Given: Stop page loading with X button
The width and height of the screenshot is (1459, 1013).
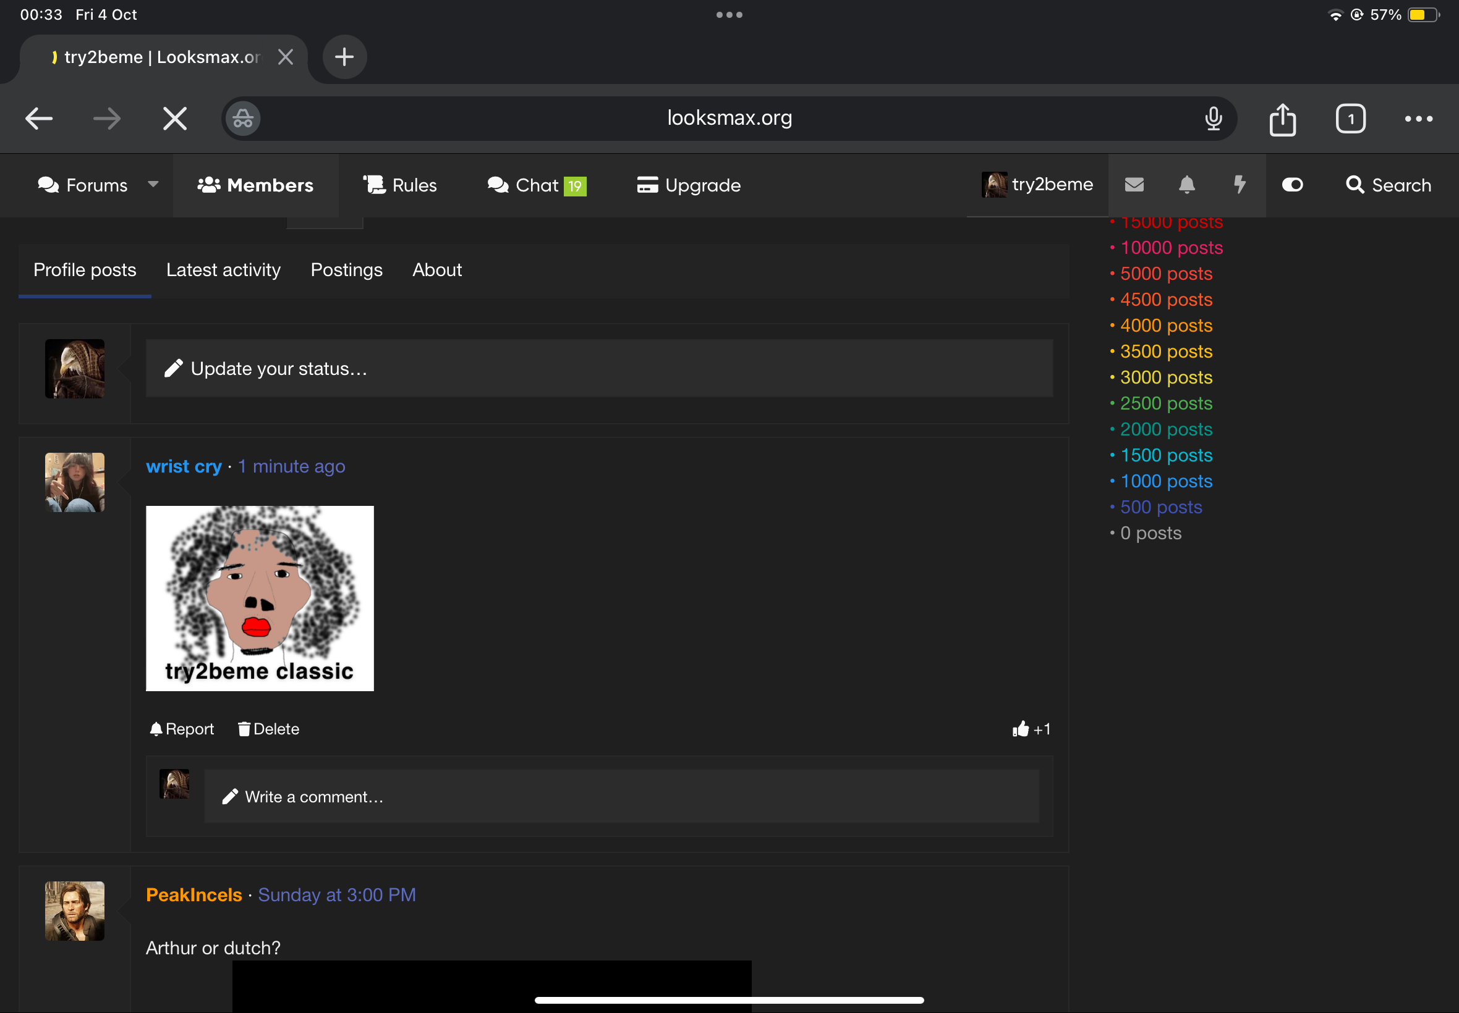Looking at the screenshot, I should click(175, 119).
